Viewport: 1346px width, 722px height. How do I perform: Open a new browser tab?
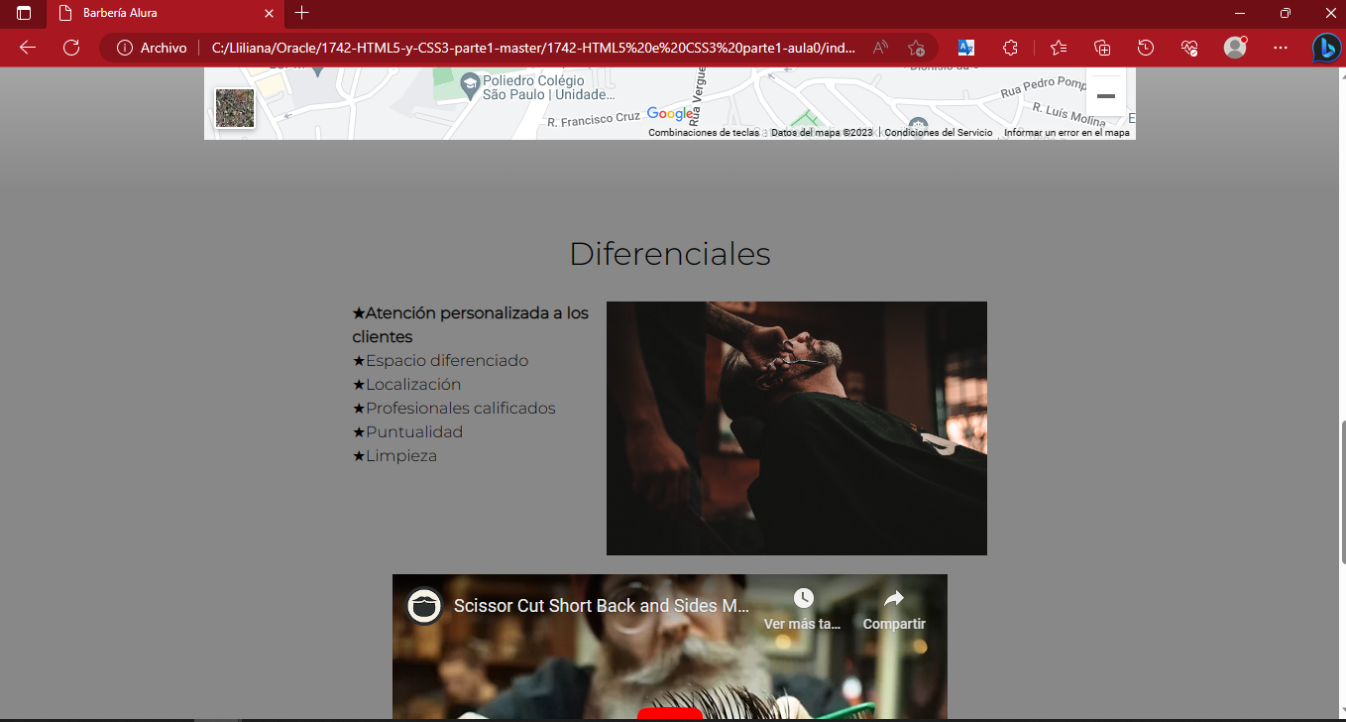coord(302,13)
